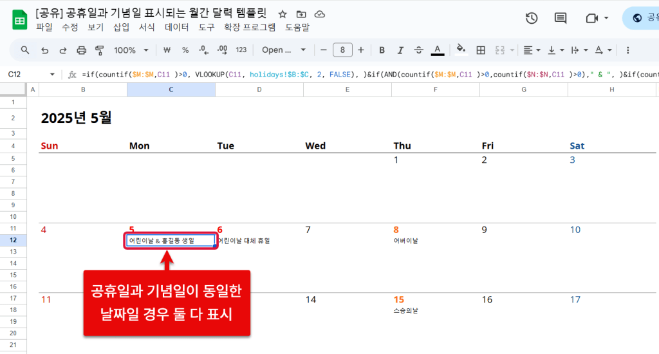Toggle strikethrough formatting
659x354 pixels.
coord(419,50)
